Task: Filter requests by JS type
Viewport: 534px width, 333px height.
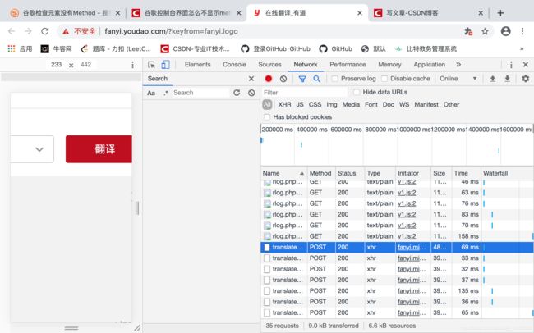Action: [x=300, y=104]
